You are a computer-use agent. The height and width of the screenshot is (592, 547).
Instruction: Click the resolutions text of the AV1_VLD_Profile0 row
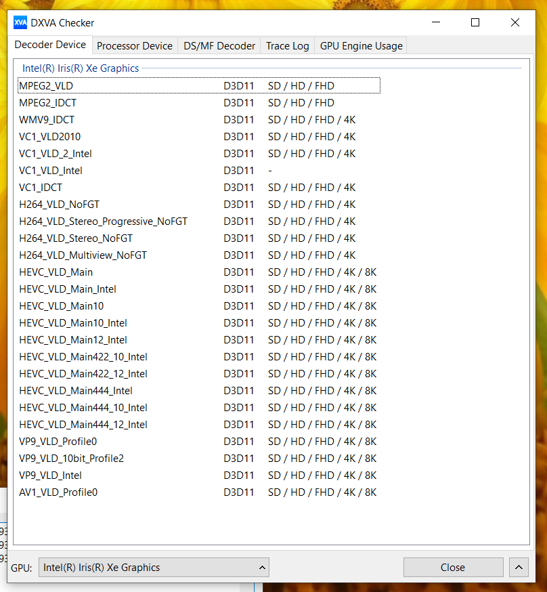coord(322,492)
